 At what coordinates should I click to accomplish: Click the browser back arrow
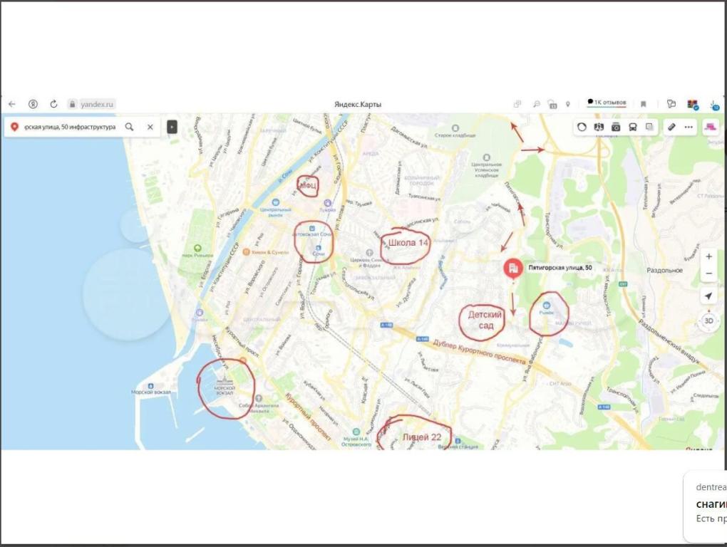tap(12, 104)
